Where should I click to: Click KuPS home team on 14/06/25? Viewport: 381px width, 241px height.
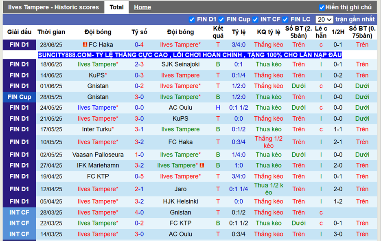pyautogui.click(x=97, y=75)
